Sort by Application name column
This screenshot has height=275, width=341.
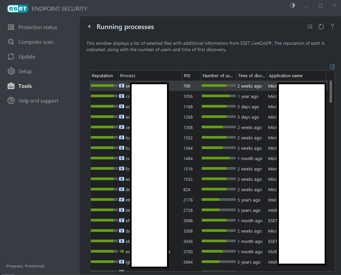pyautogui.click(x=297, y=76)
